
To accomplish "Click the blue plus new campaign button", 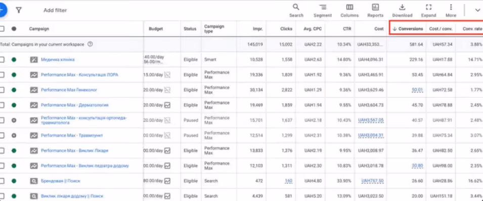I will tap(2, 10).
